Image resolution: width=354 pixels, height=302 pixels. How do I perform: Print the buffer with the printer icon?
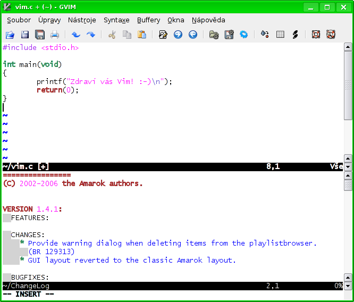click(55, 35)
